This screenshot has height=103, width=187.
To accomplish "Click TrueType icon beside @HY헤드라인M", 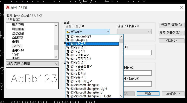I will pyautogui.click(x=68, y=81).
